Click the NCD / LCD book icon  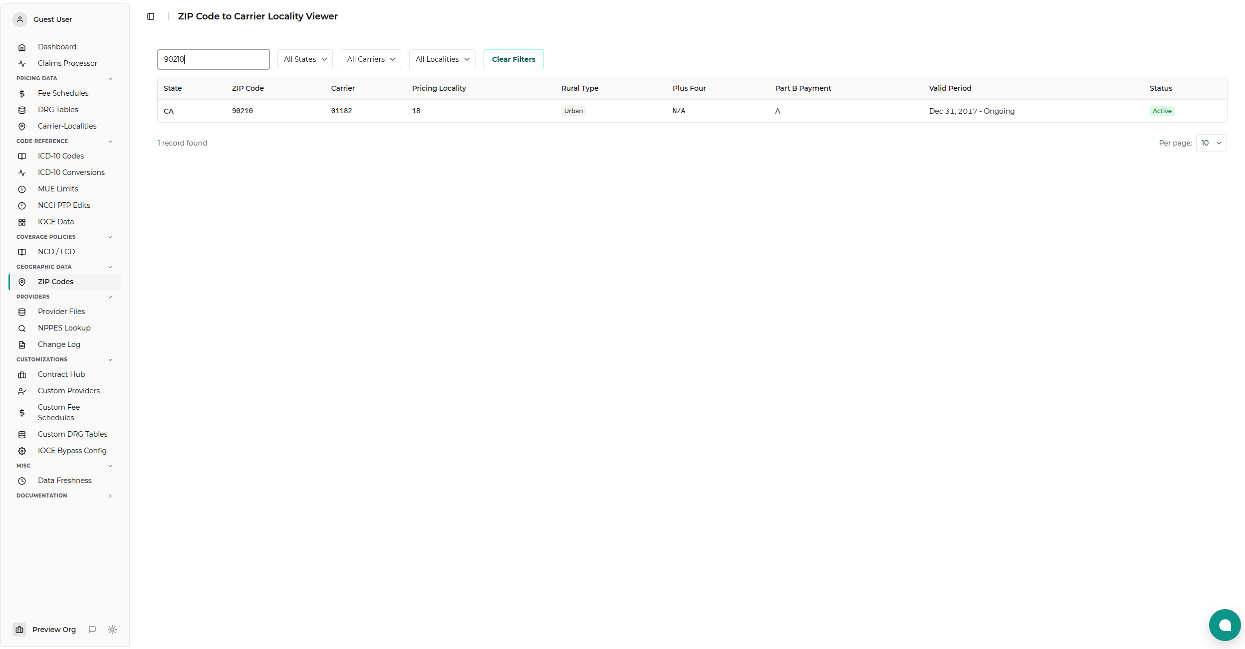pyautogui.click(x=22, y=252)
